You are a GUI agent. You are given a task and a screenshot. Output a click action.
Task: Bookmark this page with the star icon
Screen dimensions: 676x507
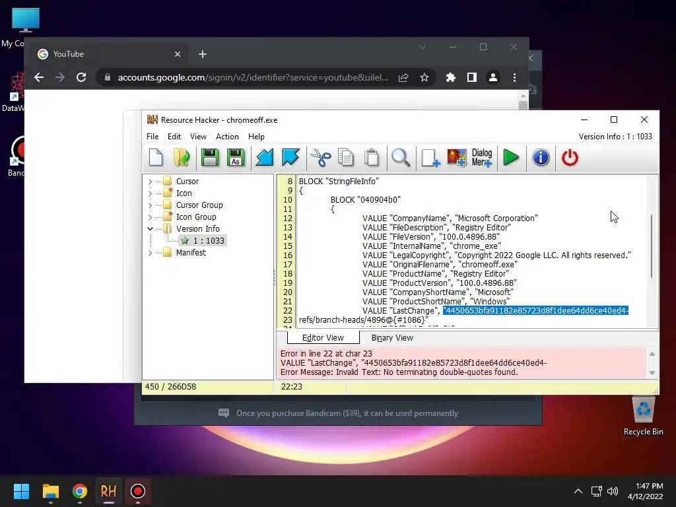coord(424,78)
